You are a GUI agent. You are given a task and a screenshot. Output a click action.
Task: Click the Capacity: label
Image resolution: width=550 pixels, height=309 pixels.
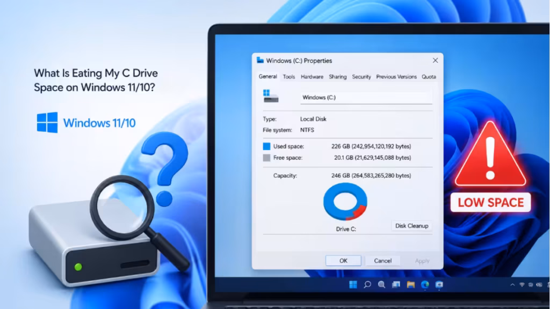(285, 175)
